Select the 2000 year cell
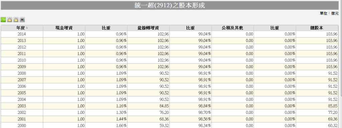Screen dimensions: 342x128 [x=22, y=125]
